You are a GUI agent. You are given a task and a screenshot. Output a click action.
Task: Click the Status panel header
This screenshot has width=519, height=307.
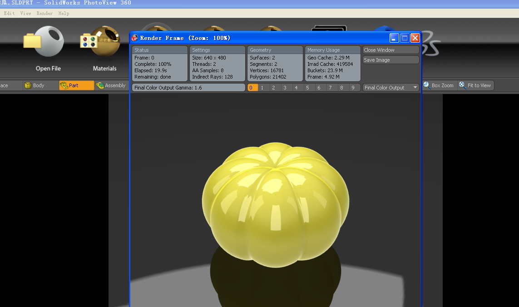(159, 50)
